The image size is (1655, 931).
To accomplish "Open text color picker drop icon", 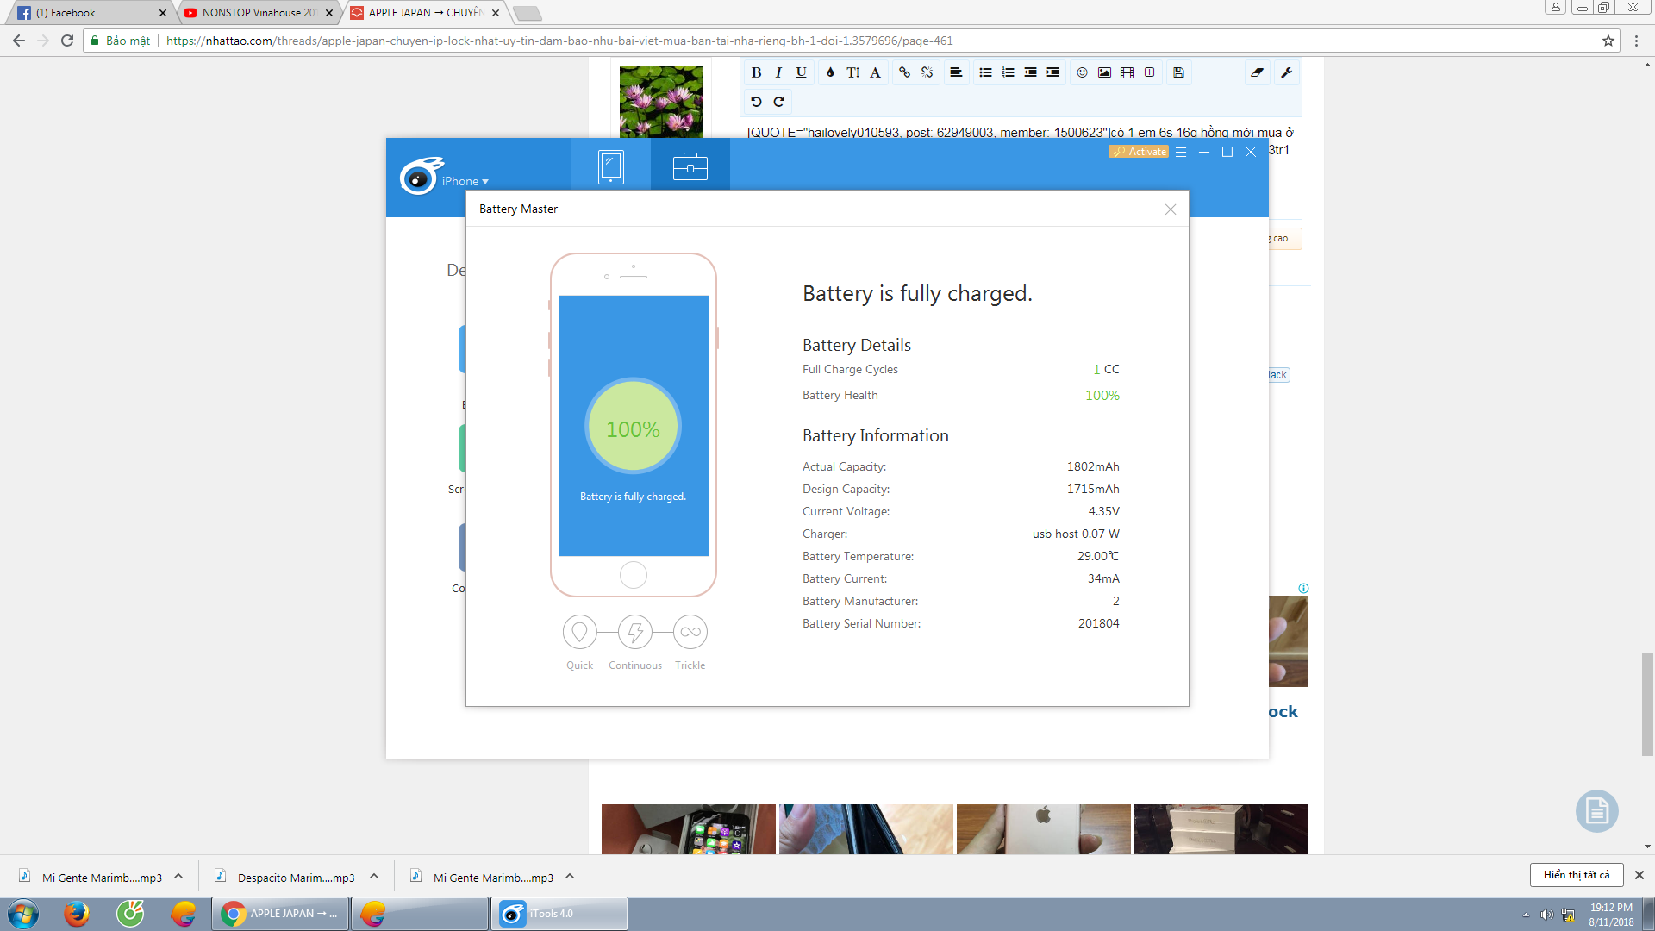I will [829, 72].
